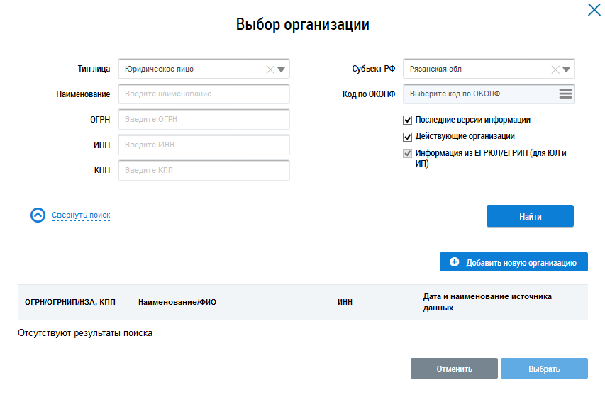
Task: Click the collapse search chevron icon
Action: 38,215
